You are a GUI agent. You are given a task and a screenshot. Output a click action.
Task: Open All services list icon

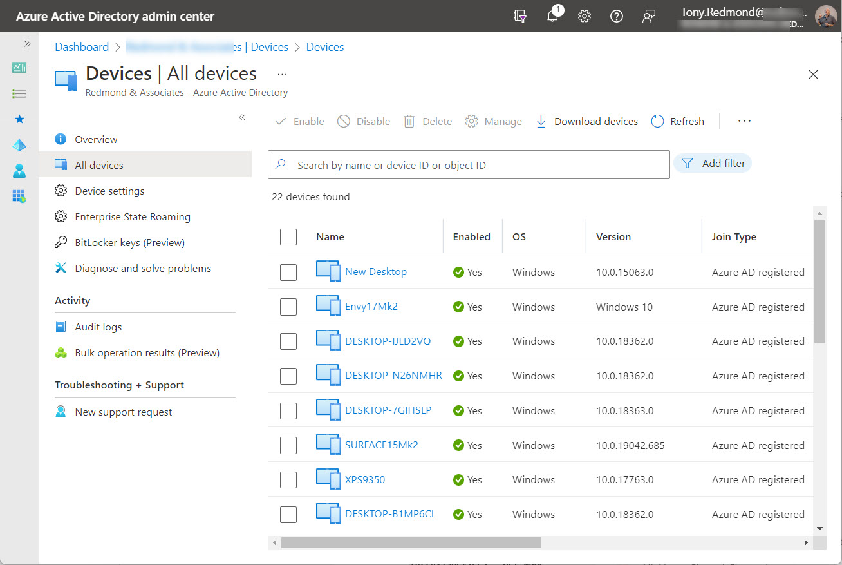19,93
